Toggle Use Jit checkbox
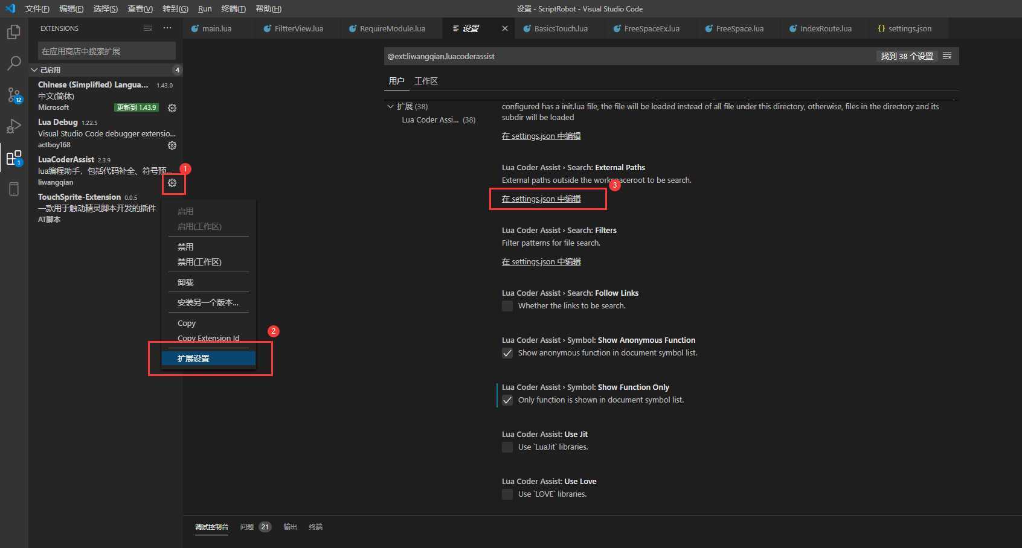Screen dimensions: 1022x548 click(x=507, y=447)
